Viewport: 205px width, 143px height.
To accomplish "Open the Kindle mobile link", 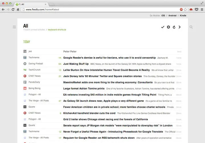I will 183,15.
